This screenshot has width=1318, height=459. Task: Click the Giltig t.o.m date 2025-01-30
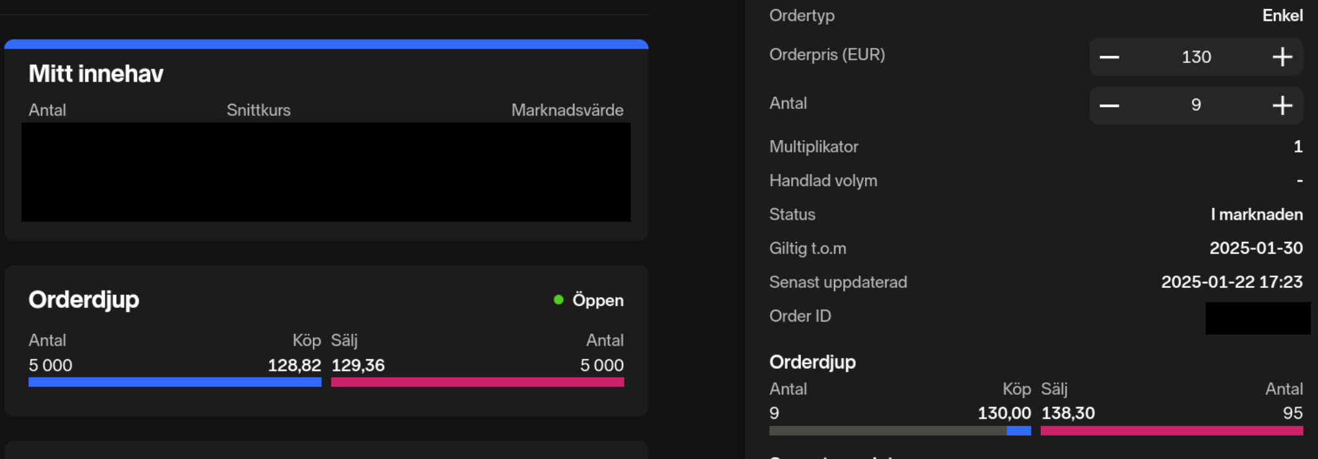1256,248
